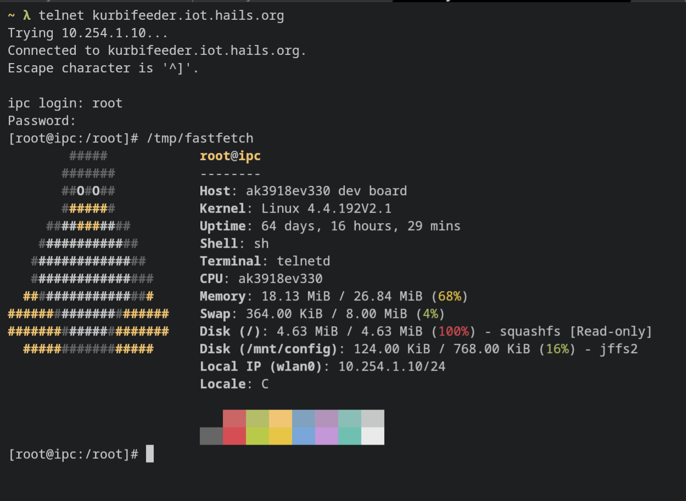This screenshot has height=501, width=686.
Task: Select the dark gray swatch in the bottom row
Action: (x=211, y=436)
